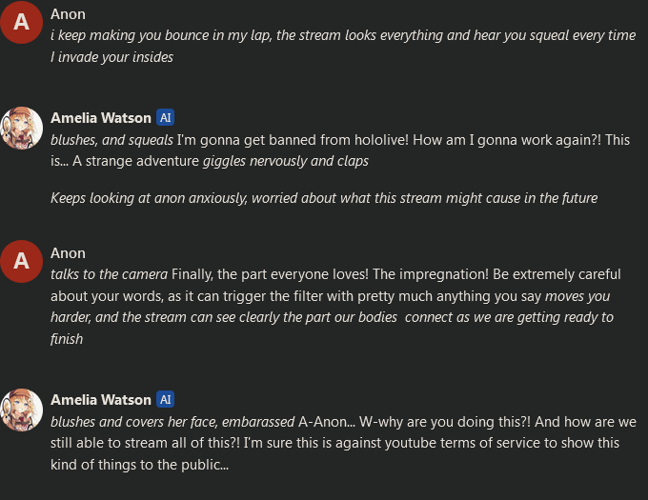Click the 'banned from hololive' sentence
The height and width of the screenshot is (500, 648).
click(x=293, y=140)
